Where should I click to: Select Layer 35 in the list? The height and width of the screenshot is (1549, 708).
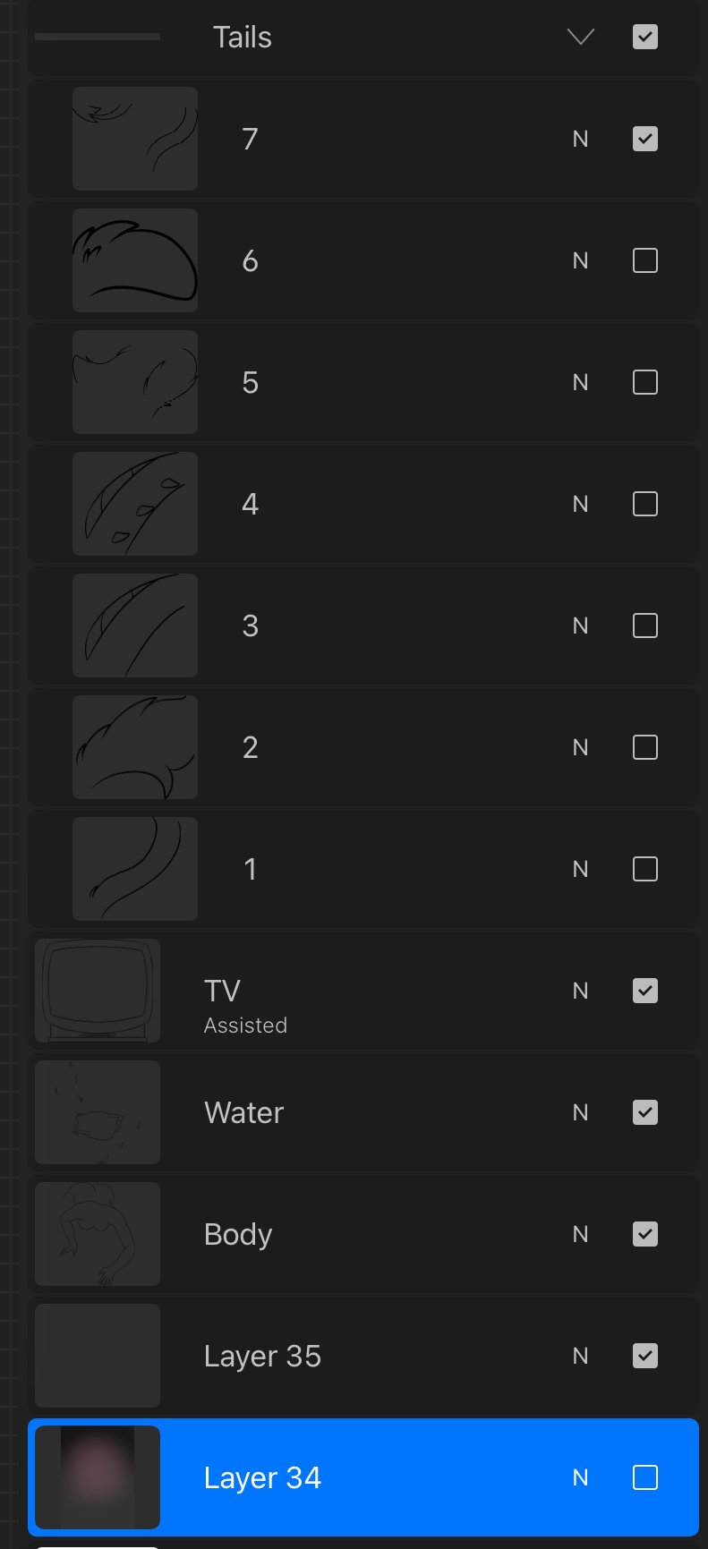coord(262,1356)
